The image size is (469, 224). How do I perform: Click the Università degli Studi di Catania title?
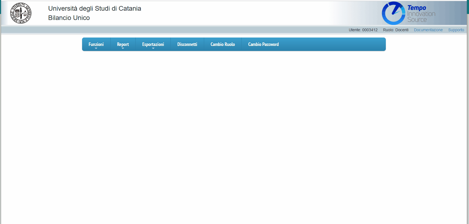pyautogui.click(x=95, y=8)
